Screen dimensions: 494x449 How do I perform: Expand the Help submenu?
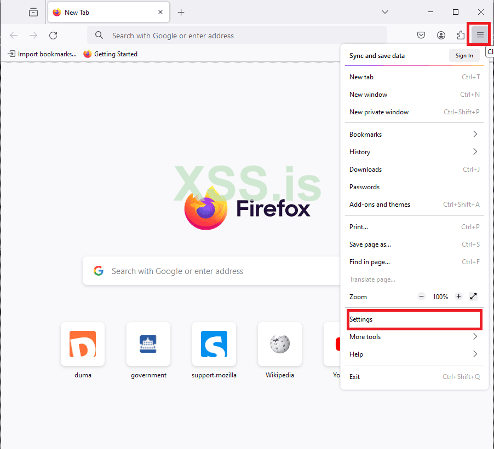(414, 354)
